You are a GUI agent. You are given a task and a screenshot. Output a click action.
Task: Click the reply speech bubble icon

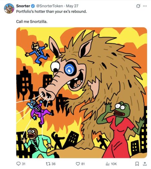(x=18, y=164)
